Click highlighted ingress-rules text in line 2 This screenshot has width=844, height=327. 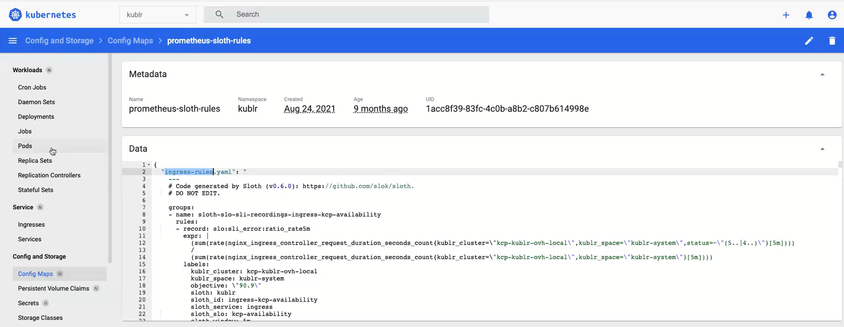(189, 172)
